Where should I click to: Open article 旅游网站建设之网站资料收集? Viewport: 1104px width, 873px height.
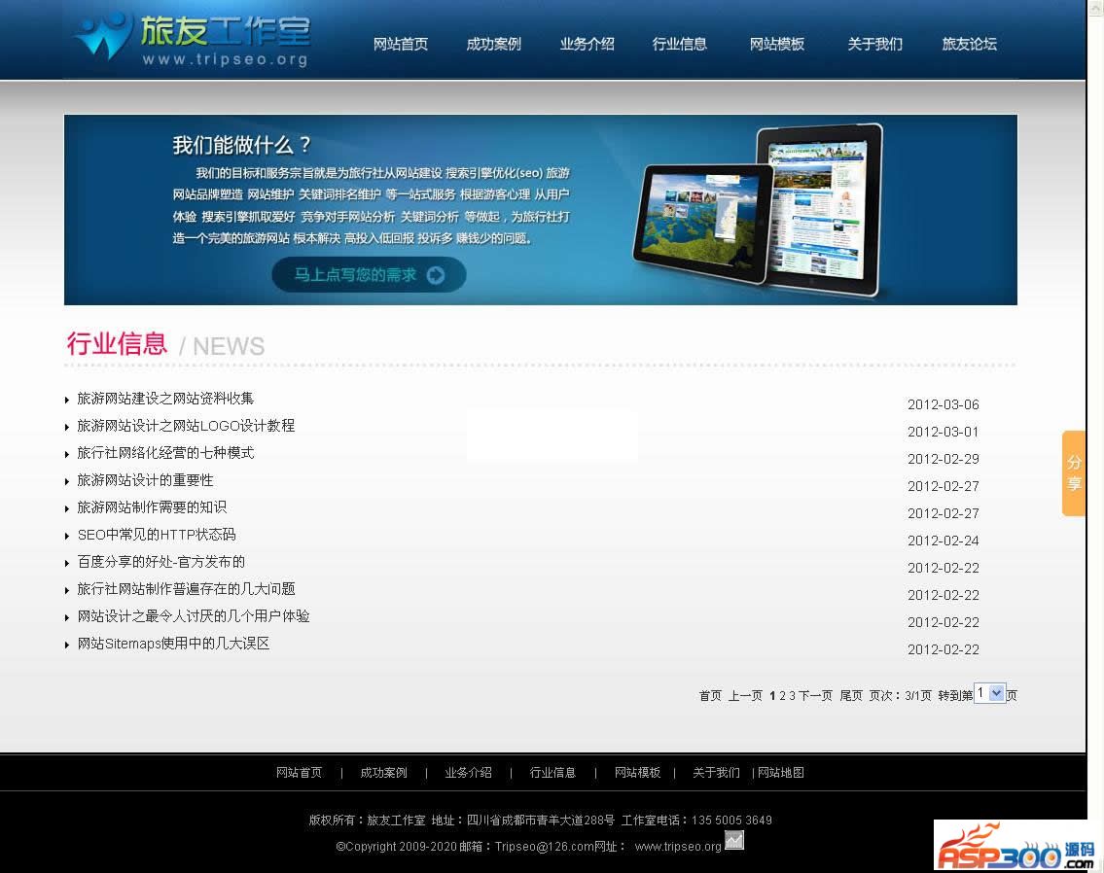point(165,399)
